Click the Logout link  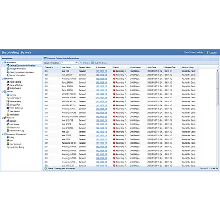213,52
